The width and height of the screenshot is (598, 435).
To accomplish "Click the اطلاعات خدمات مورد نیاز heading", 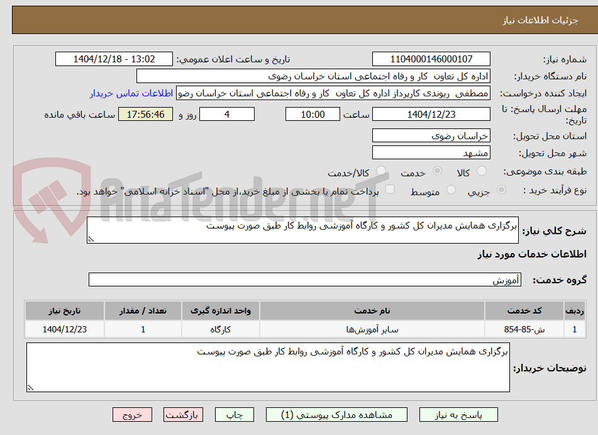I will click(532, 254).
